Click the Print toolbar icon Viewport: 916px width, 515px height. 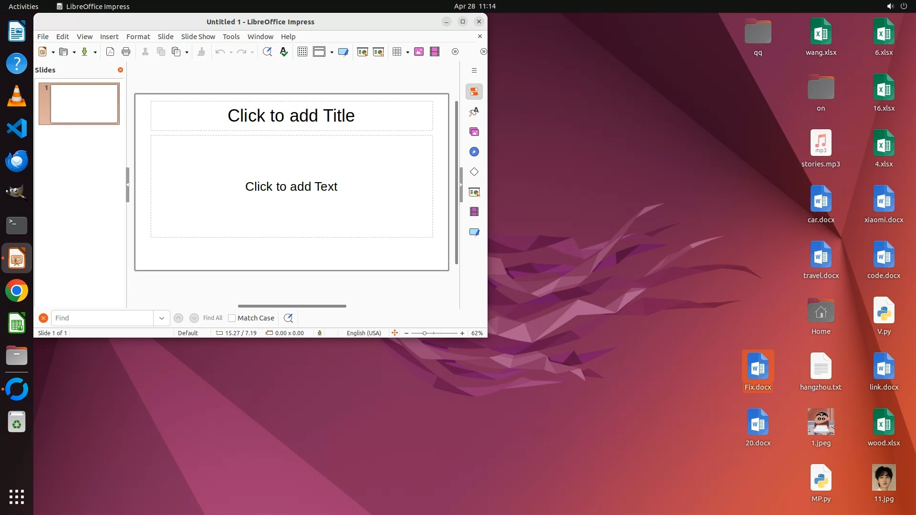pos(126,51)
